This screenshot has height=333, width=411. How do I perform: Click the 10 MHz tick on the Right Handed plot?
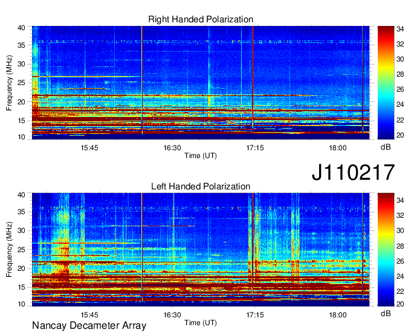[21, 137]
